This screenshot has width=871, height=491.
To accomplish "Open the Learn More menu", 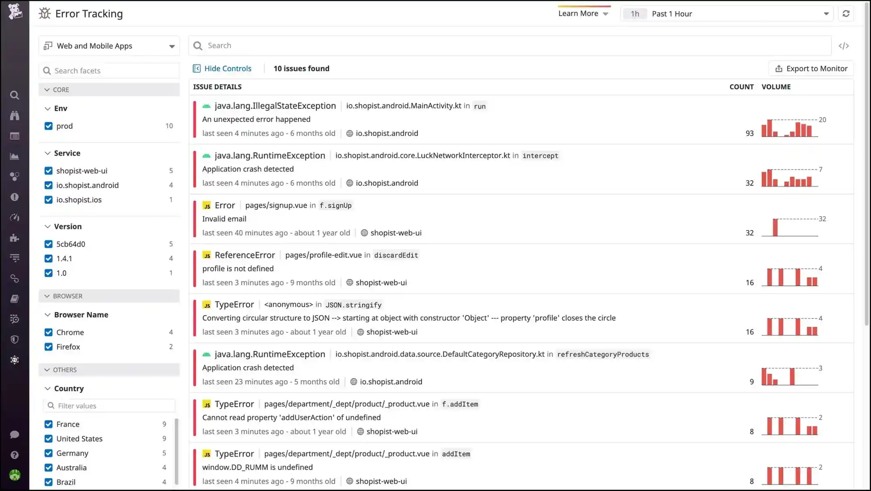I will coord(584,14).
